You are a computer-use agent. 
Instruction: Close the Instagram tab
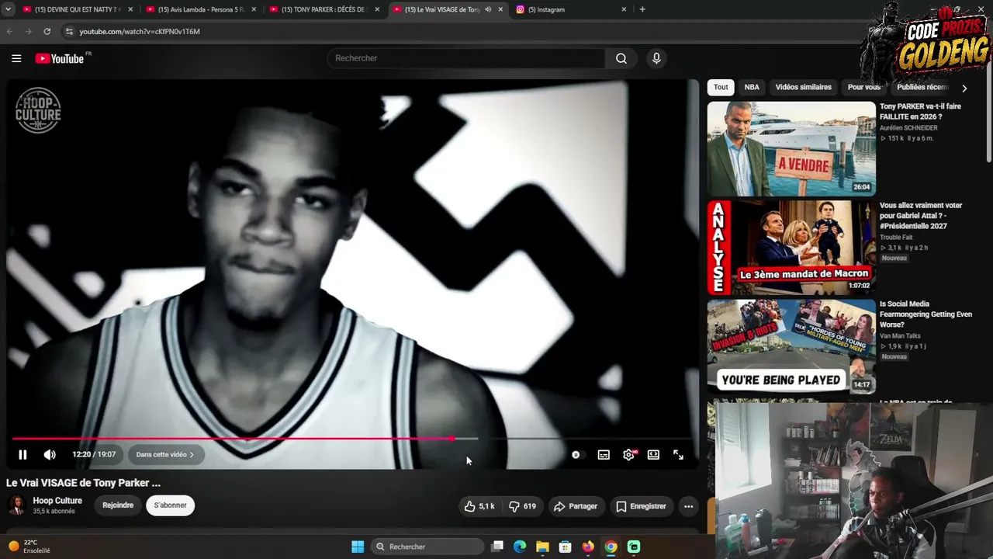(624, 9)
